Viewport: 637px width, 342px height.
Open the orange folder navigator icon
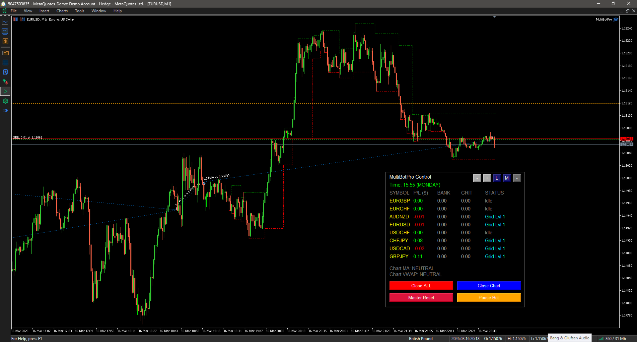pos(5,53)
